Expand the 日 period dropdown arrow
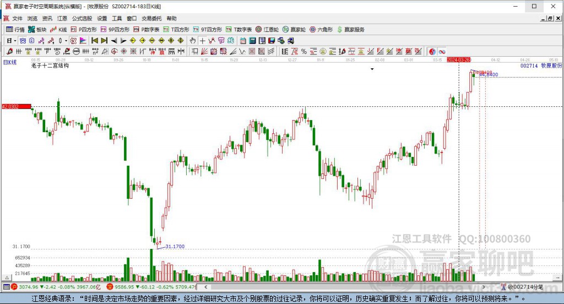Viewport: 564px width, 304px height. click(15, 41)
